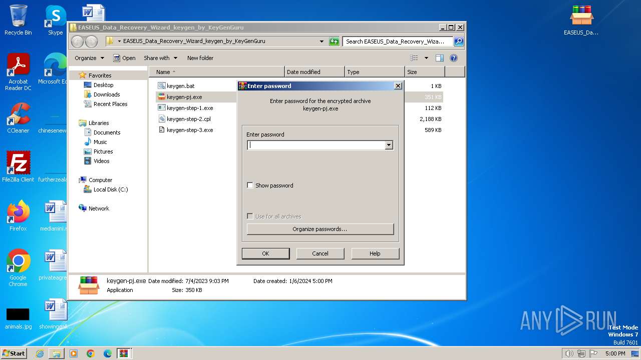Focus the Enter password text field
The width and height of the screenshot is (641, 360).
click(x=316, y=145)
